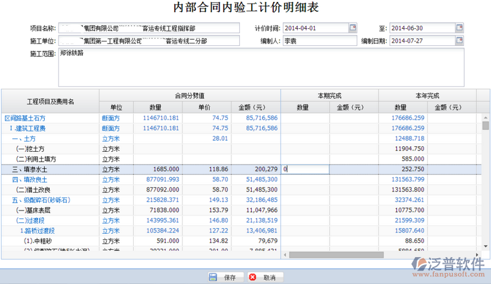
Task: Open calendar picker for 计价时间 start date
Action: [x=352, y=28]
